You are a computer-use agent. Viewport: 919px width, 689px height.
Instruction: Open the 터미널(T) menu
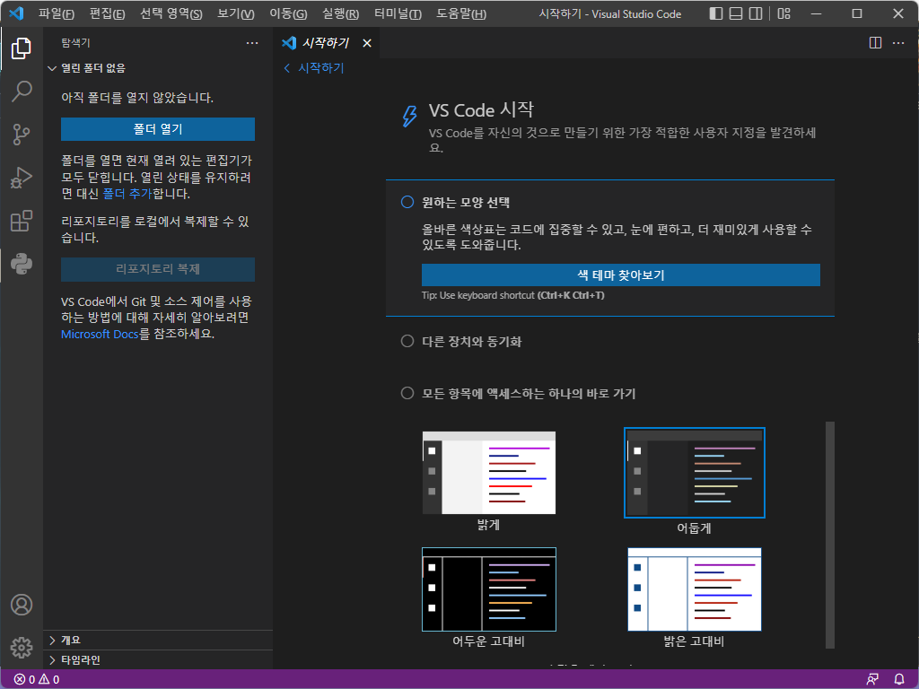[398, 13]
